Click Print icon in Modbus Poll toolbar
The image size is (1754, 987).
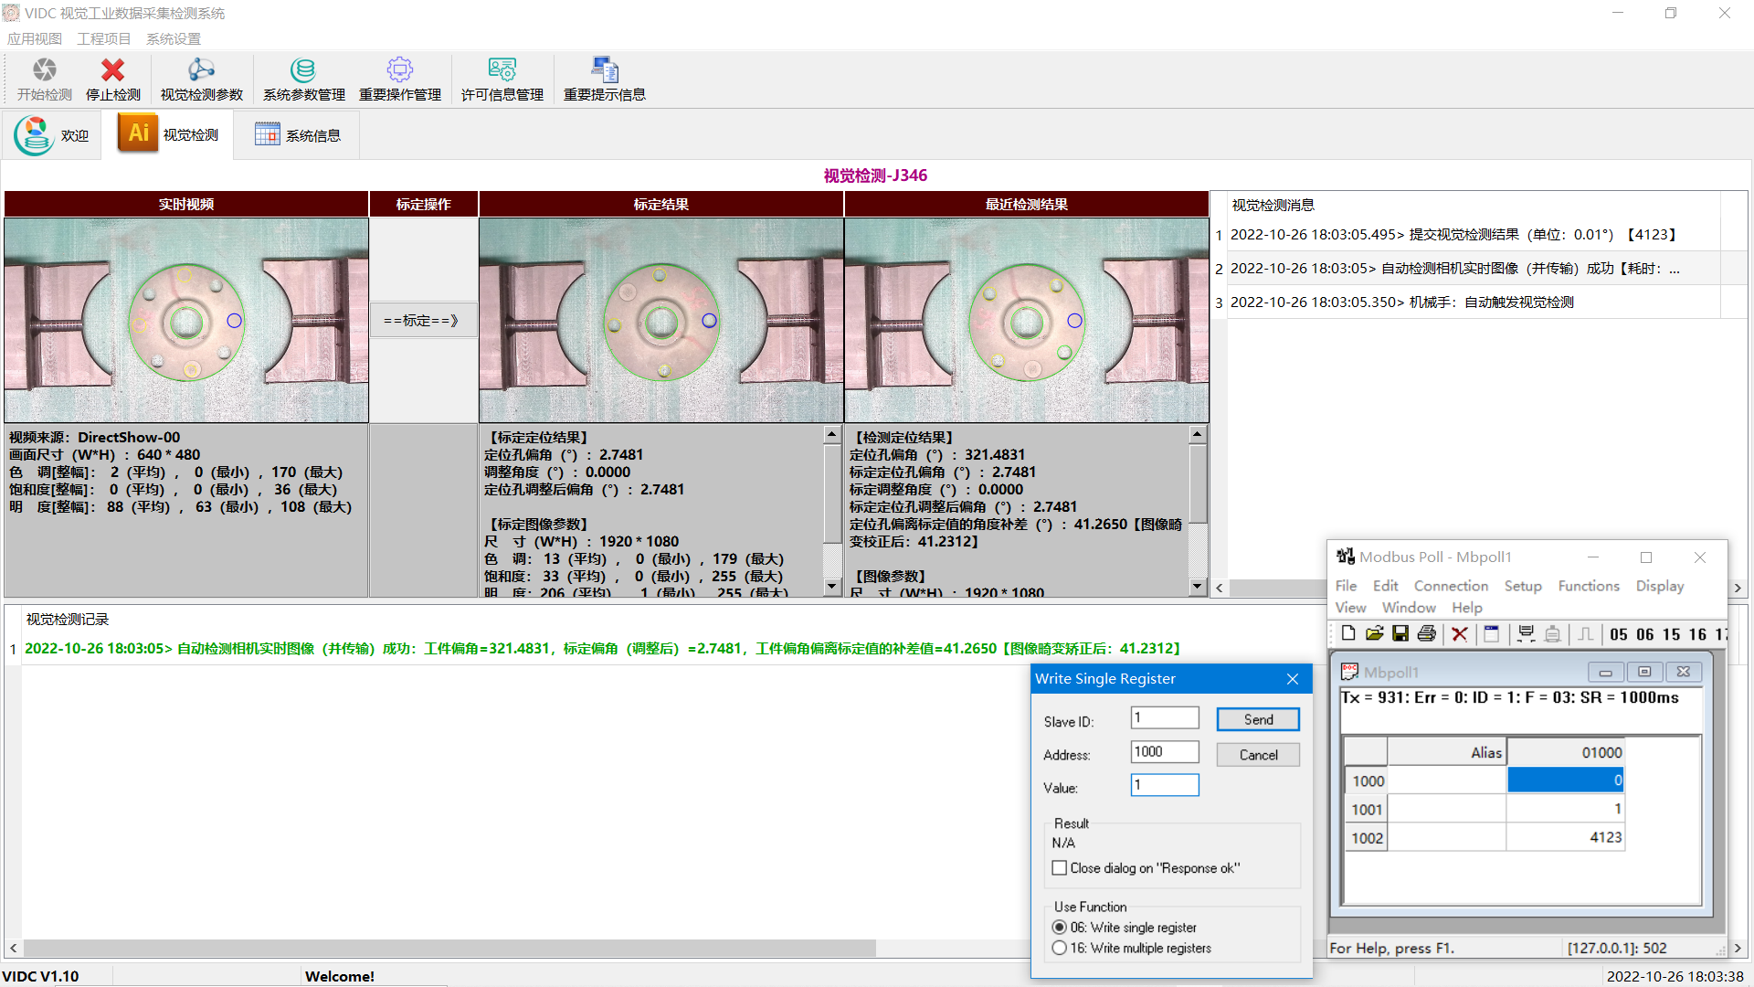pos(1427,633)
